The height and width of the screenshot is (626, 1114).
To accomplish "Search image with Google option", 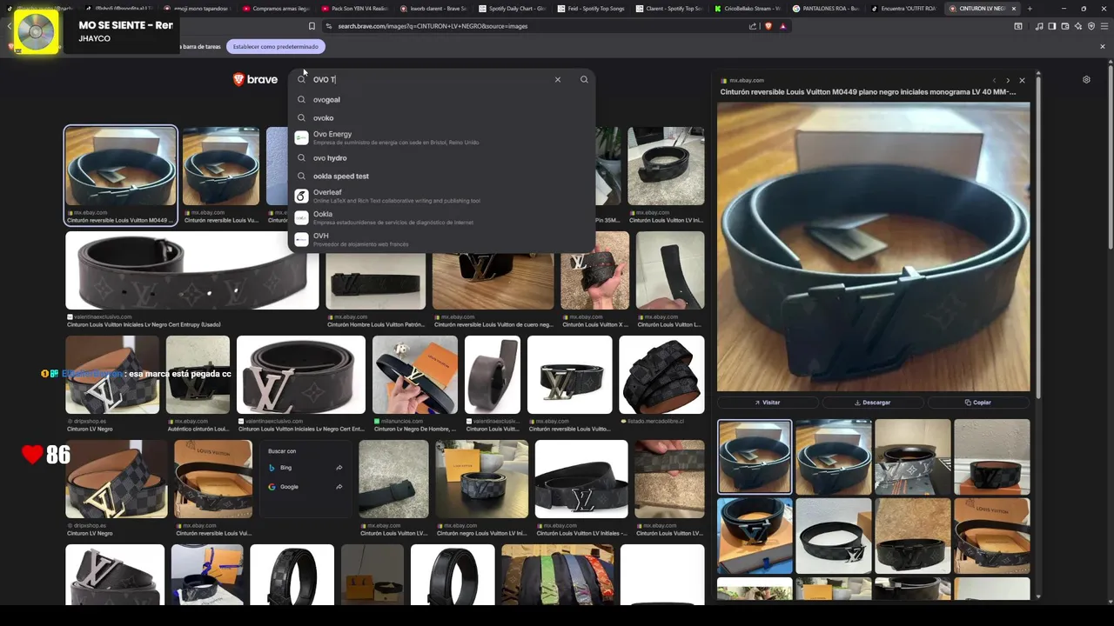I will 305,487.
